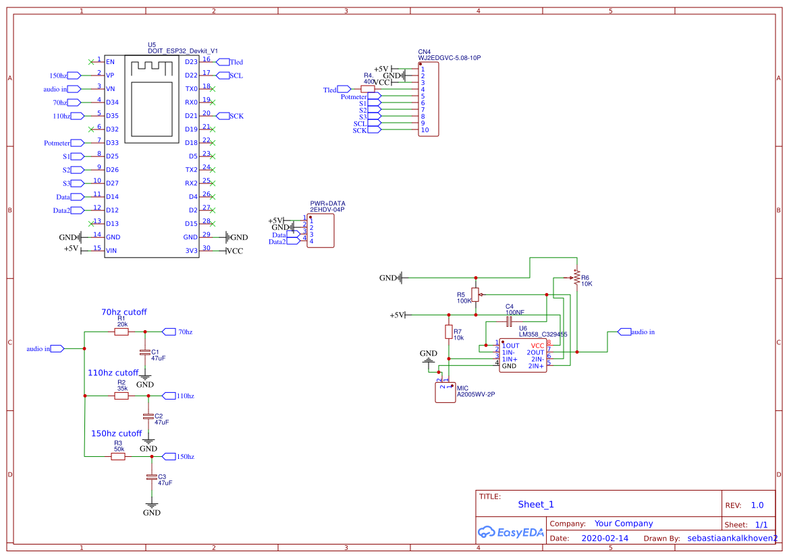Select the 110hz cutoff text annotation

tap(113, 372)
